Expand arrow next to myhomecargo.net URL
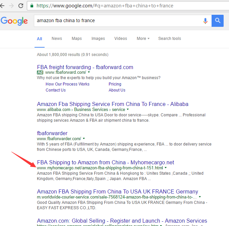This screenshot has height=226, width=229. [166, 168]
